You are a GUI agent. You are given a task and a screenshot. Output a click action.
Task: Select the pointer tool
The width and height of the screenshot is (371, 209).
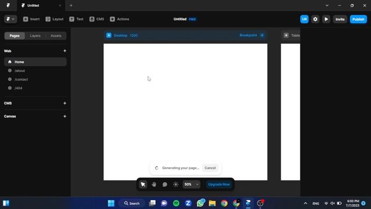coord(143,185)
